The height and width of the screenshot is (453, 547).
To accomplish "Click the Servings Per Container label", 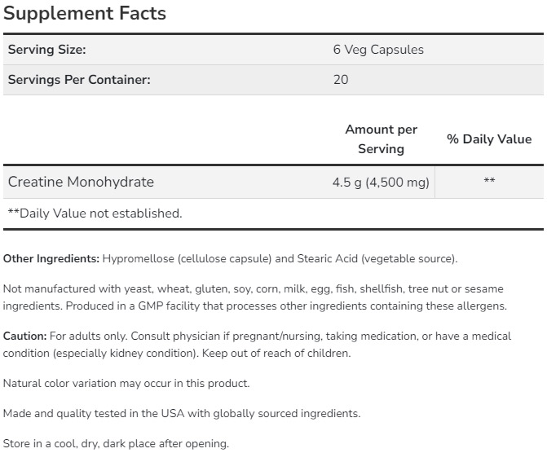I will pos(79,80).
